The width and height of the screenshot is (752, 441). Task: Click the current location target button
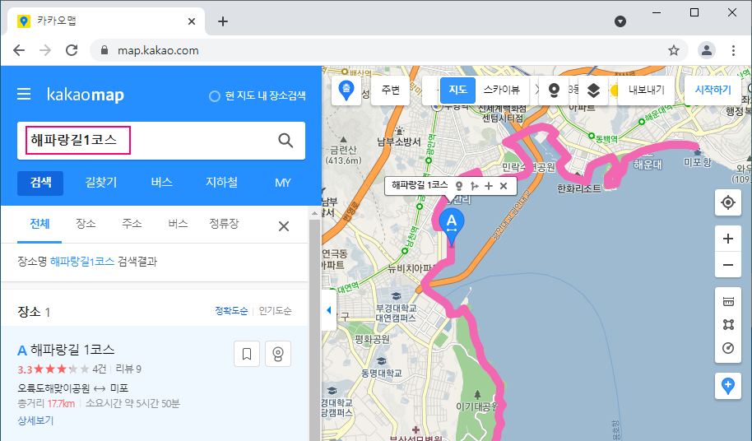(x=728, y=202)
